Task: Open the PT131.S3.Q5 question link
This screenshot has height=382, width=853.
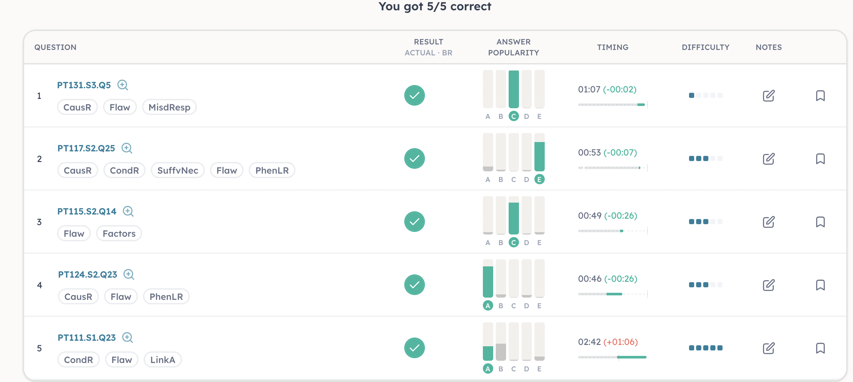Action: point(84,85)
